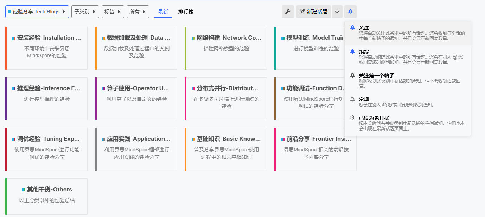The image size is (485, 217).
Task: Expand the 所有 filter dropdown
Action: click(x=138, y=12)
